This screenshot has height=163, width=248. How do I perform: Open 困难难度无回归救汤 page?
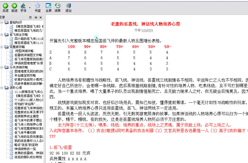tap(29, 71)
